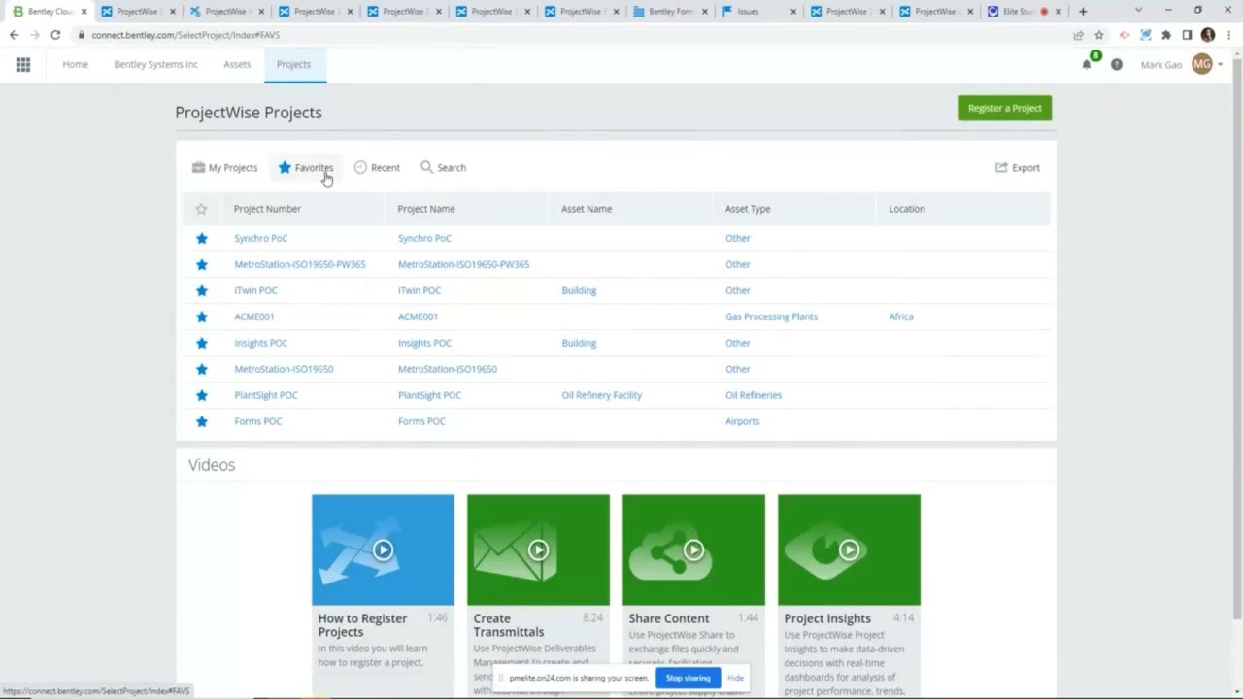Expand user menu arrow beside the MG avatar
This screenshot has height=699, width=1243.
(1221, 65)
